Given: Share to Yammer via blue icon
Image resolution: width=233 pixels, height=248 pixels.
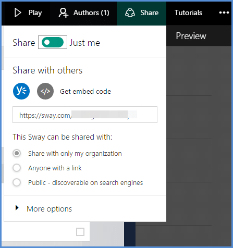Looking at the screenshot, I should click(x=21, y=91).
